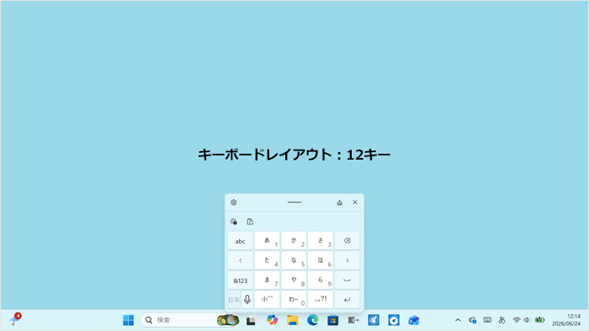
Task: Open clock and date 12:14 flyout
Action: pos(566,320)
